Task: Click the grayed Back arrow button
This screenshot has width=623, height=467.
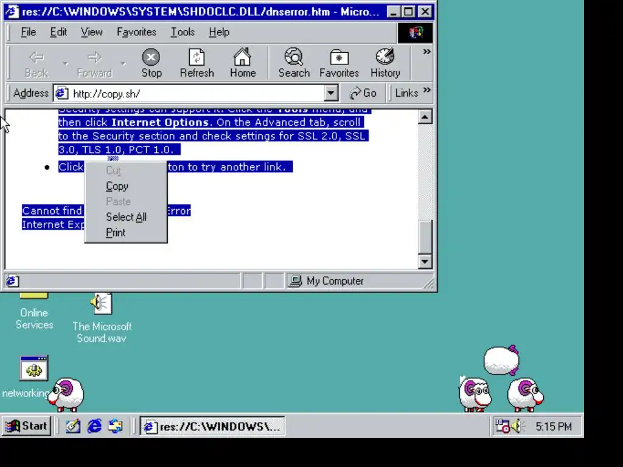Action: coord(36,63)
